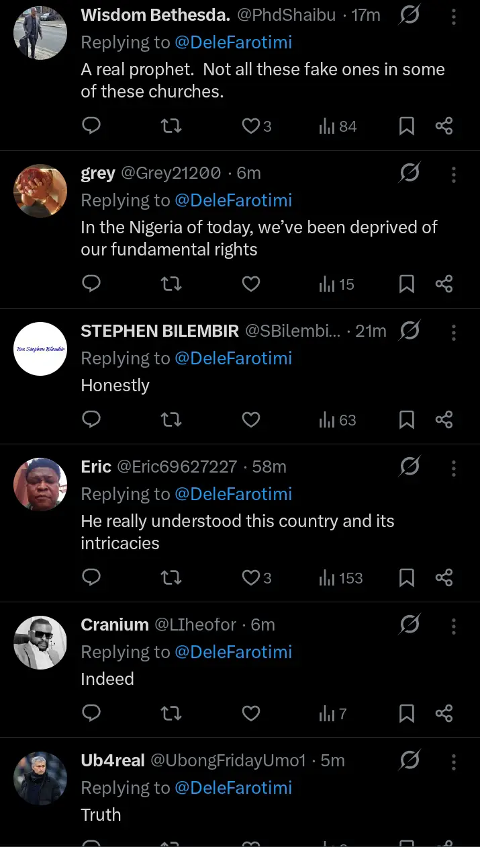Screen dimensions: 480x847
Task: Open Eric's profile picture
Action: (x=40, y=483)
